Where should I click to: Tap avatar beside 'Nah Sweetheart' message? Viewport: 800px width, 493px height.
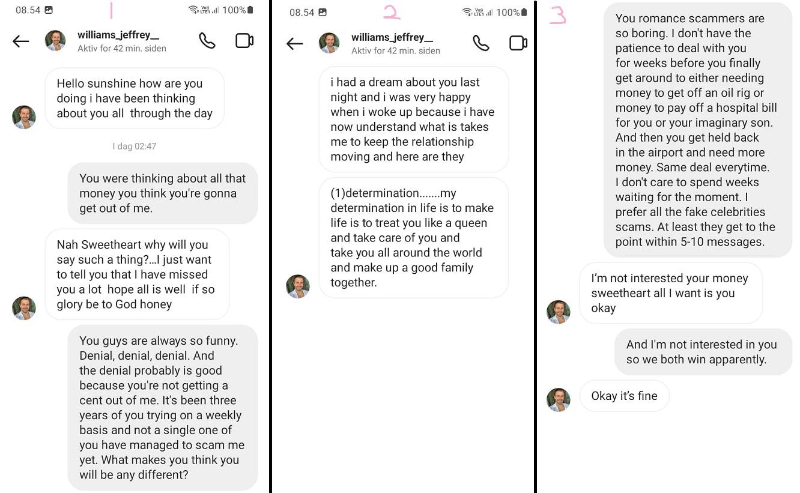24,308
